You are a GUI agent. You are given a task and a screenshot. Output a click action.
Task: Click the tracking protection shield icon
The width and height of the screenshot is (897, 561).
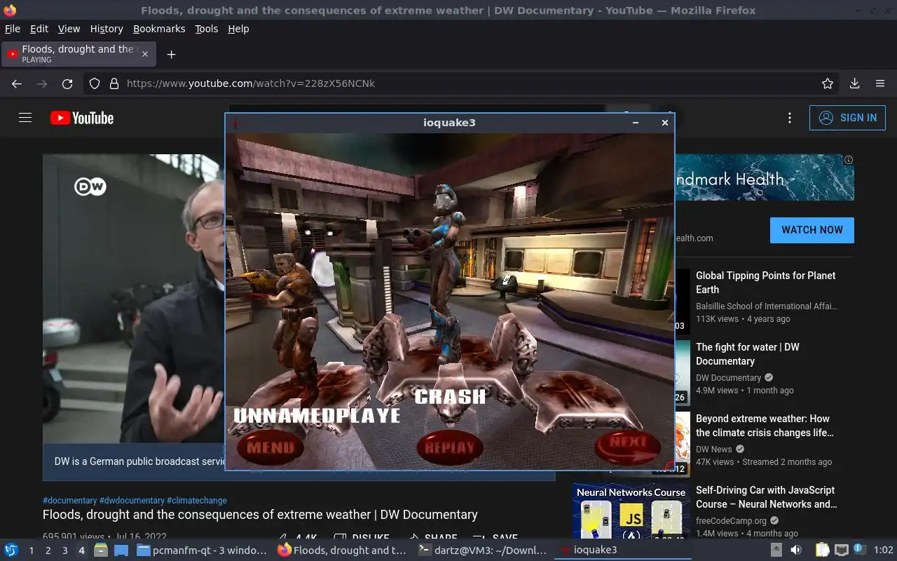point(95,83)
